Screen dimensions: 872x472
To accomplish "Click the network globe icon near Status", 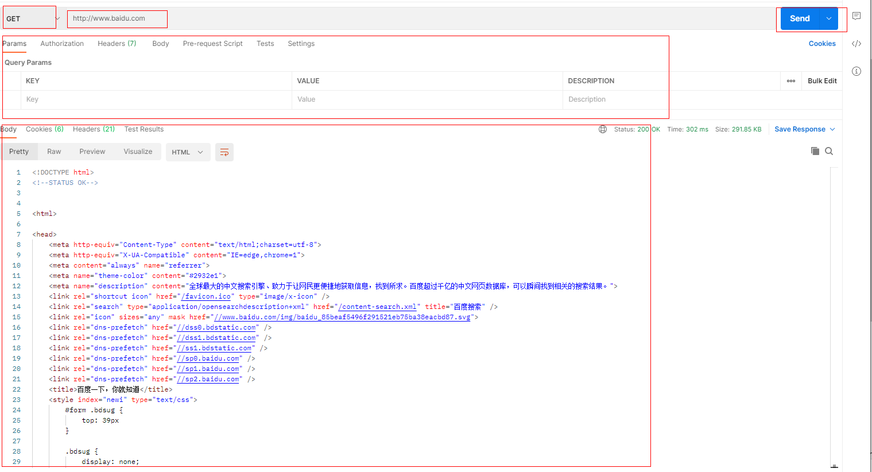I will pyautogui.click(x=603, y=129).
